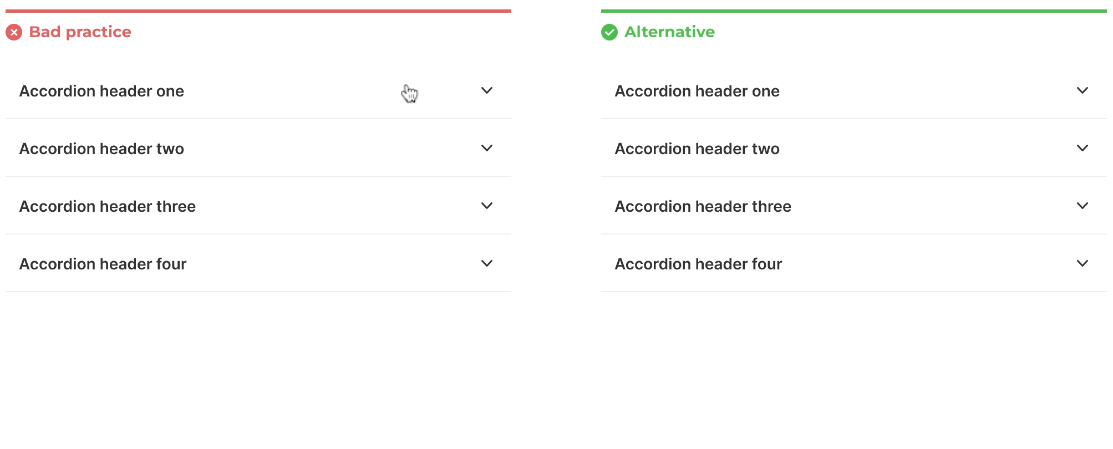The width and height of the screenshot is (1113, 449).
Task: Open 'Accordion header four' label in Alternative
Action: point(698,264)
